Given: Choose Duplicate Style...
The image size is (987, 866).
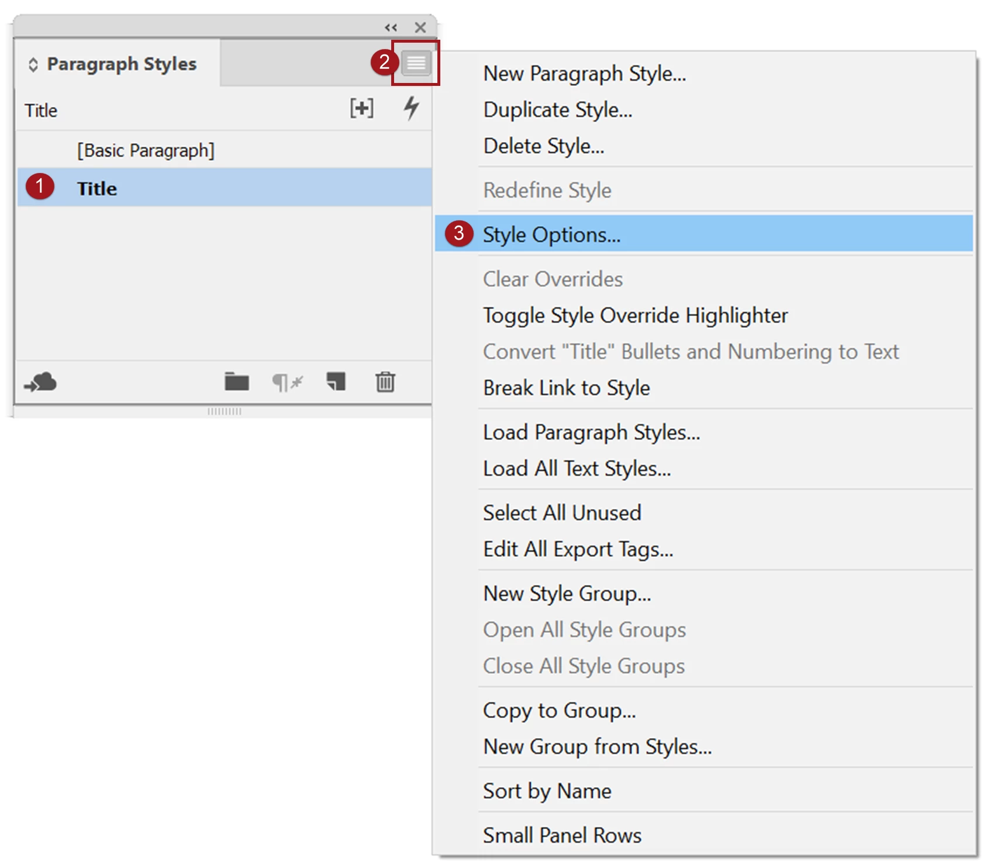Looking at the screenshot, I should pyautogui.click(x=704, y=110).
